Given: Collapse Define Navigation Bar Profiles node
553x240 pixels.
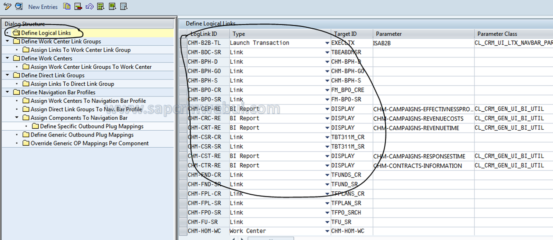Looking at the screenshot, I should pyautogui.click(x=7, y=92).
